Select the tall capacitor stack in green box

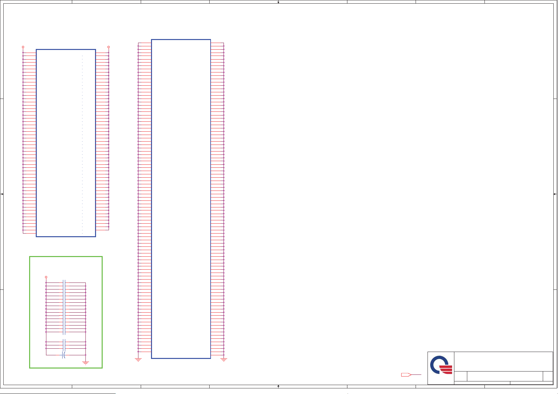click(x=64, y=307)
